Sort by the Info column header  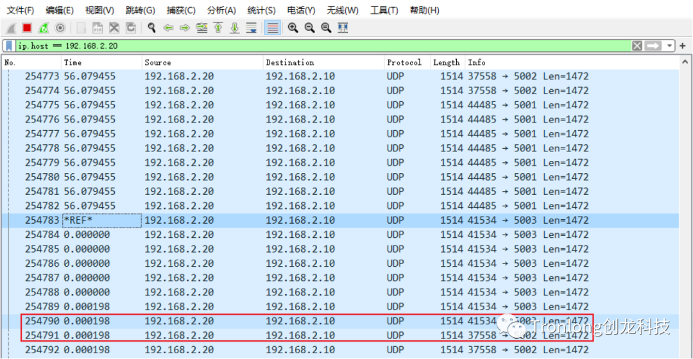(x=572, y=63)
